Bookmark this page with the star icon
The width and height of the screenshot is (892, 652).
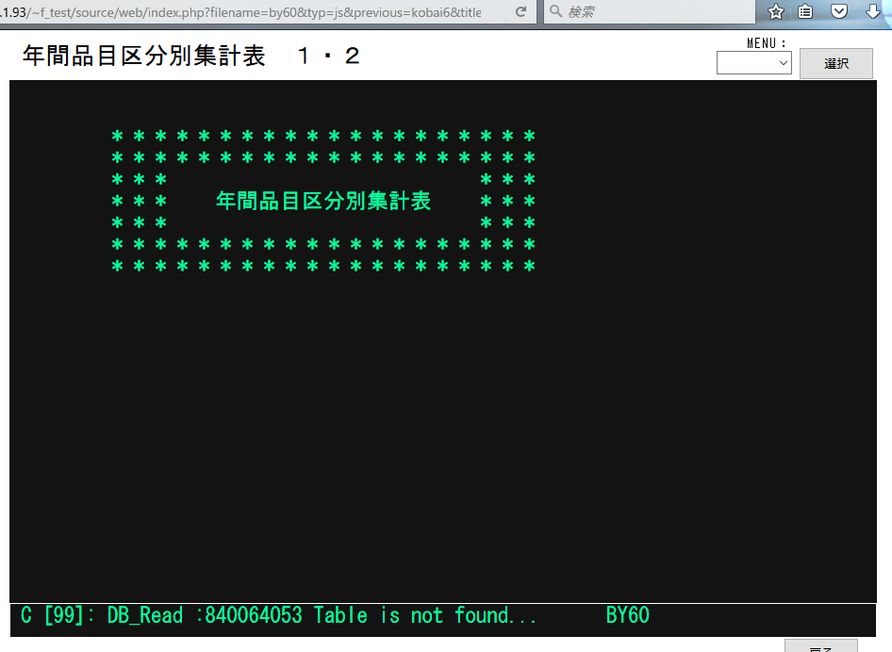coord(775,12)
